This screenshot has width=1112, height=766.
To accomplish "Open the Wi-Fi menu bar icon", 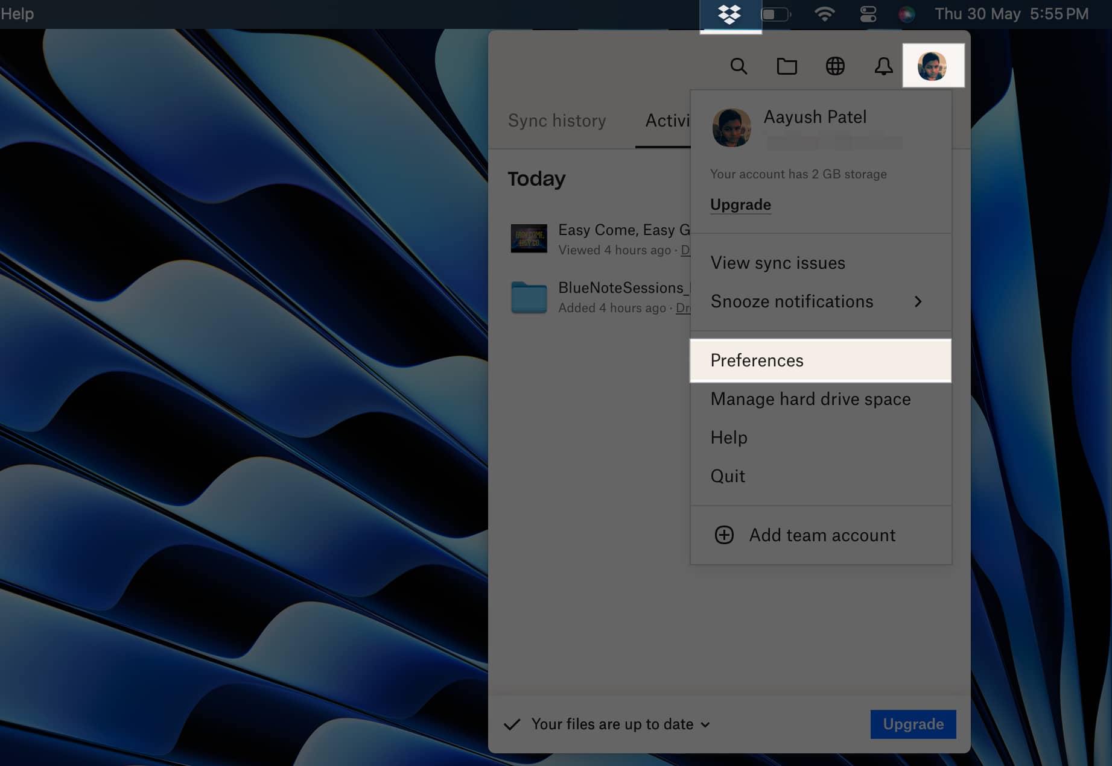I will [x=824, y=14].
